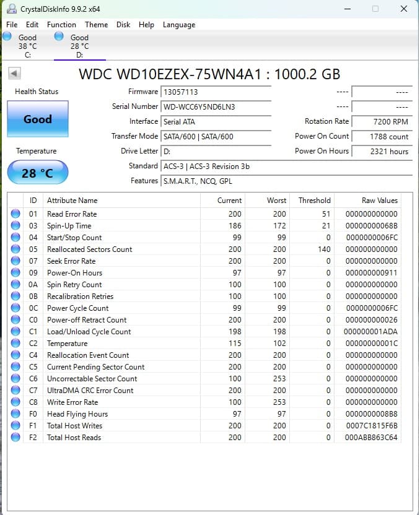The width and height of the screenshot is (420, 515).
Task: Open the Disk menu
Action: [123, 25]
